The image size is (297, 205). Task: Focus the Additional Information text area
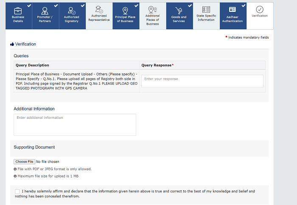[x=75, y=124]
